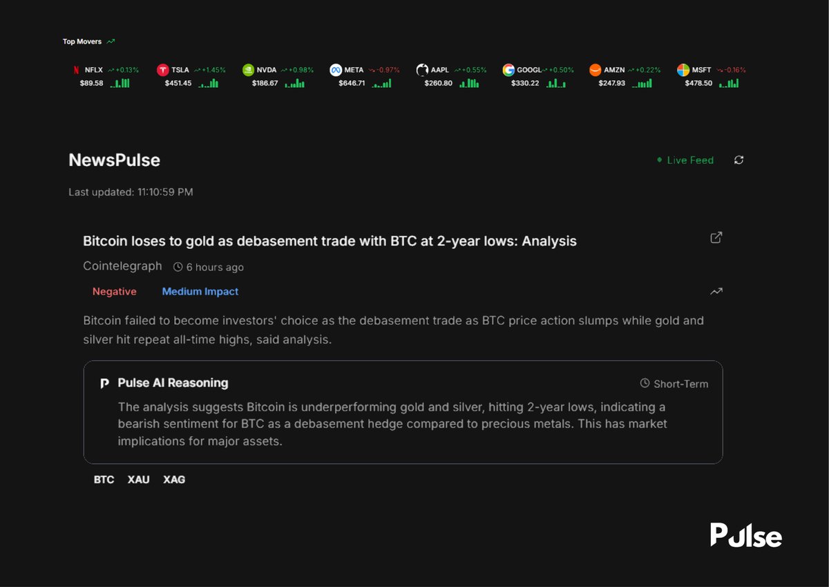Click the $186.67 NVDA price
Viewport: 829px width, 587px height.
265,83
